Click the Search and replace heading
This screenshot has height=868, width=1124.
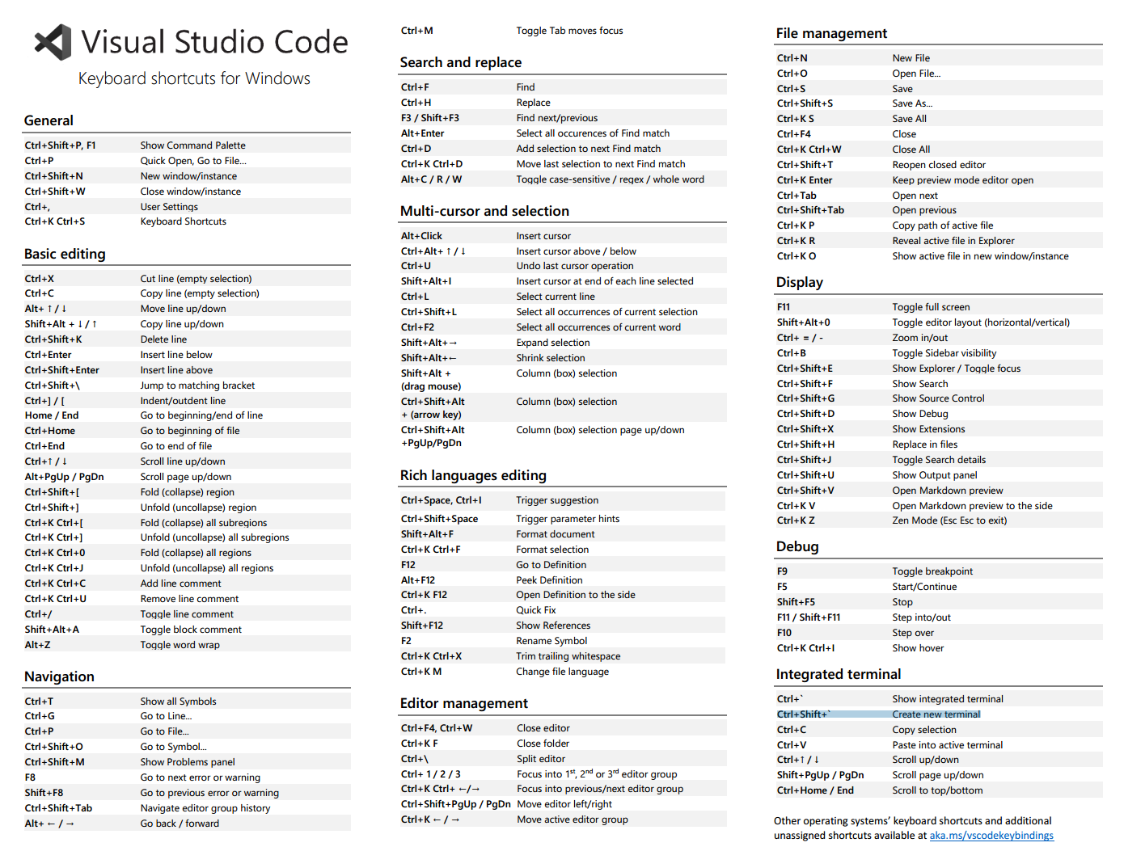(460, 62)
